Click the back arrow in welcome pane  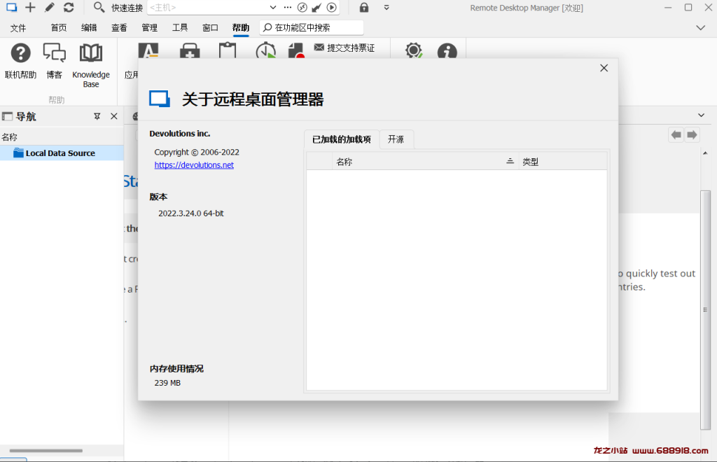676,135
